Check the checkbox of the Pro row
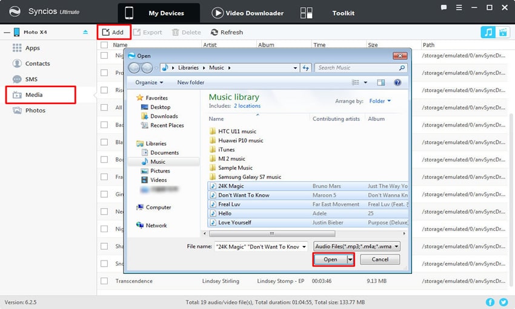The height and width of the screenshot is (309, 515). pyautogui.click(x=104, y=73)
